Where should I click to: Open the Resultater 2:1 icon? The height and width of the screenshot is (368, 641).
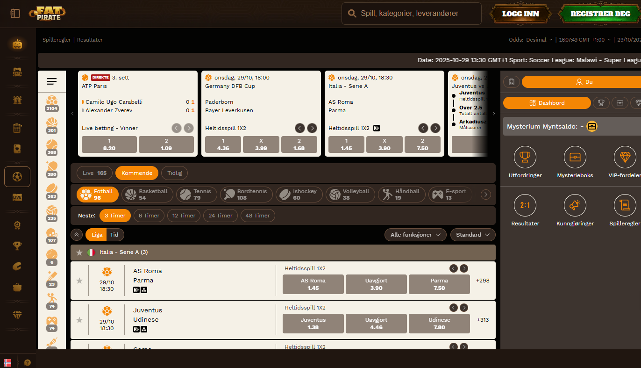(525, 205)
